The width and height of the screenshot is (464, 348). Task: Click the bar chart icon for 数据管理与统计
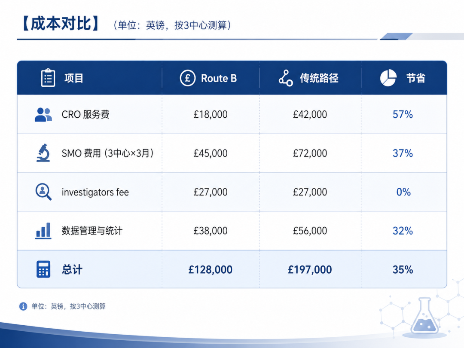pyautogui.click(x=43, y=231)
